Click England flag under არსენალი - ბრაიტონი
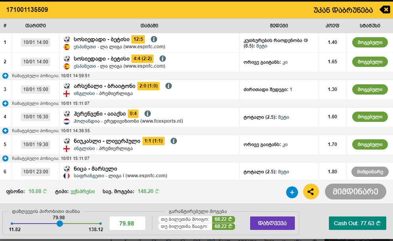 click(66, 94)
